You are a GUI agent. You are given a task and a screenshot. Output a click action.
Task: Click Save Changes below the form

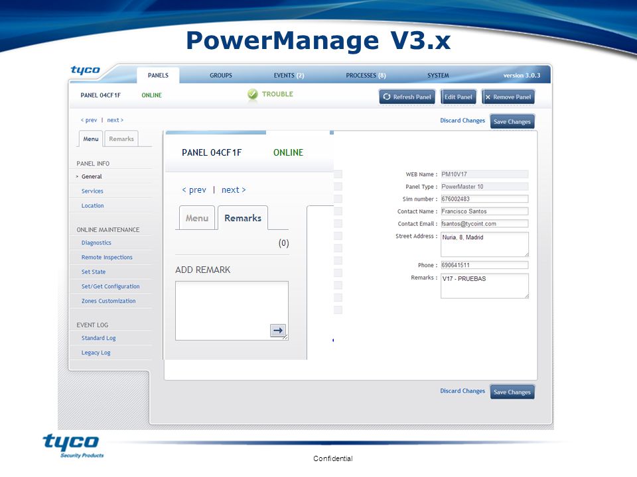512,392
